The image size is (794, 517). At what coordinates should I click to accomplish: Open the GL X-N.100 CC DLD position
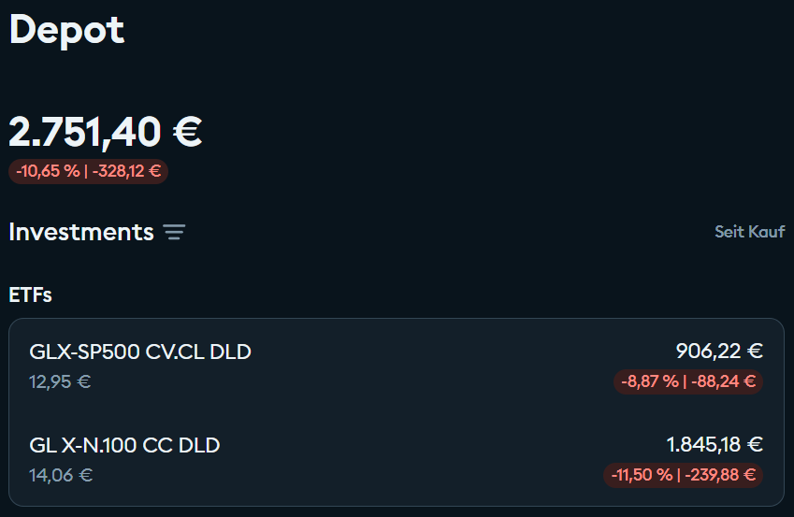point(124,445)
